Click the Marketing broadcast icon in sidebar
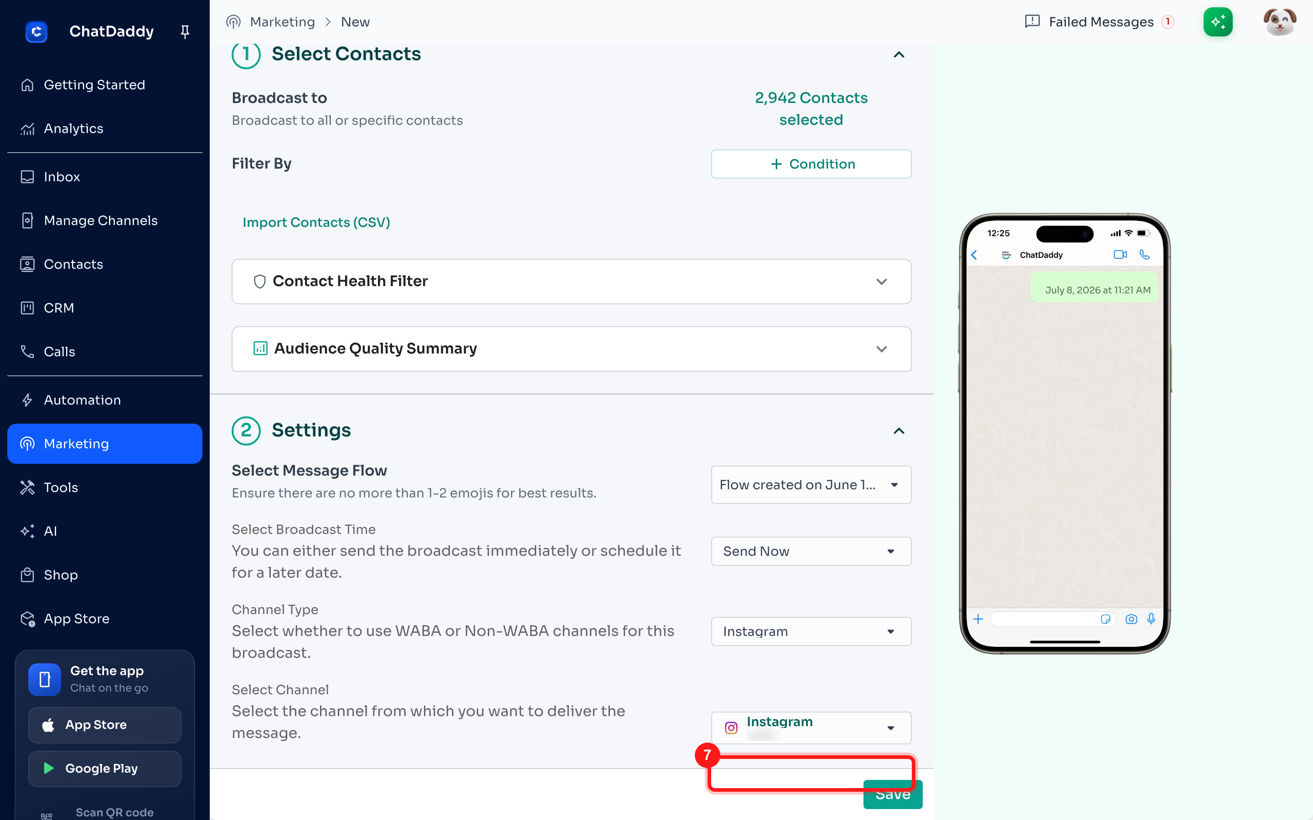 27,444
